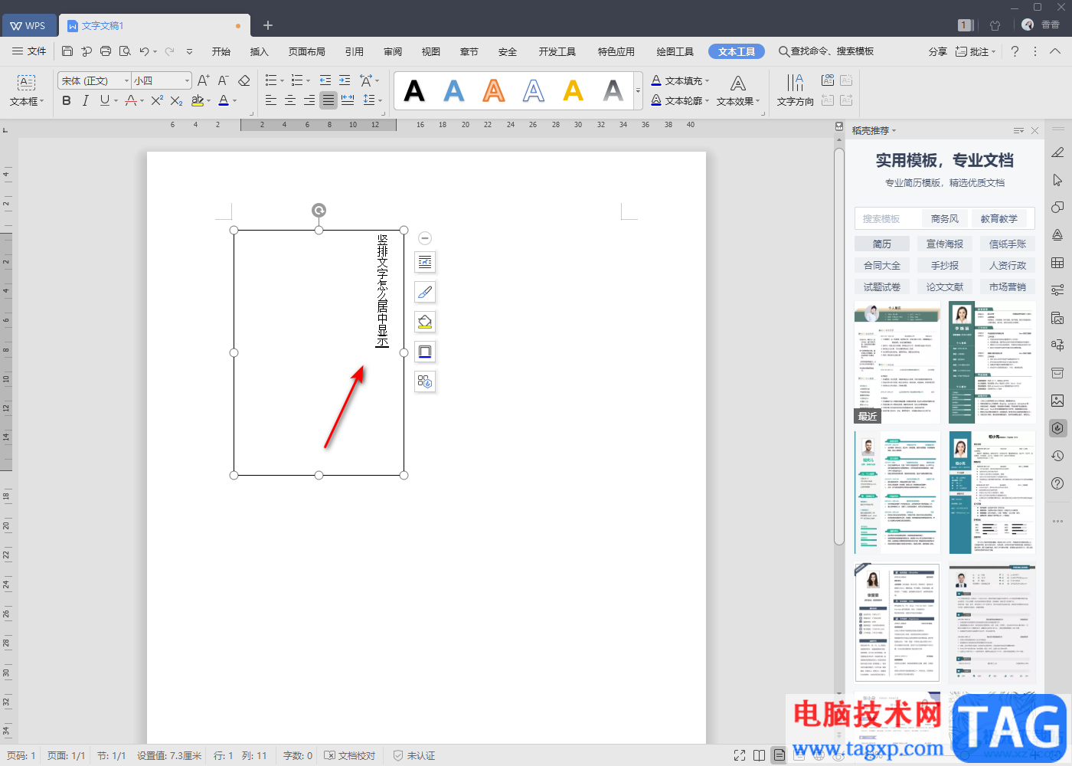Viewport: 1072px width, 766px height.
Task: Click the 搜索模板 search input field
Action: point(887,218)
